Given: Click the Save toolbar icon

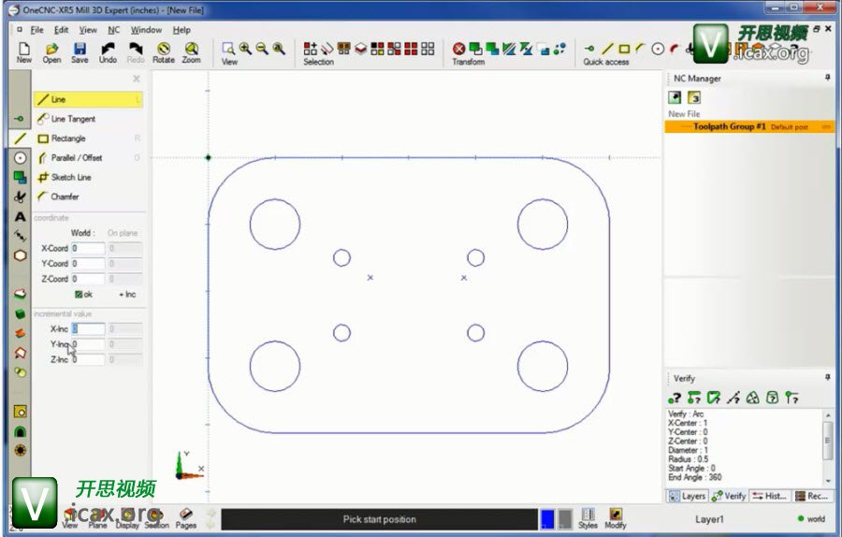Looking at the screenshot, I should click(80, 52).
